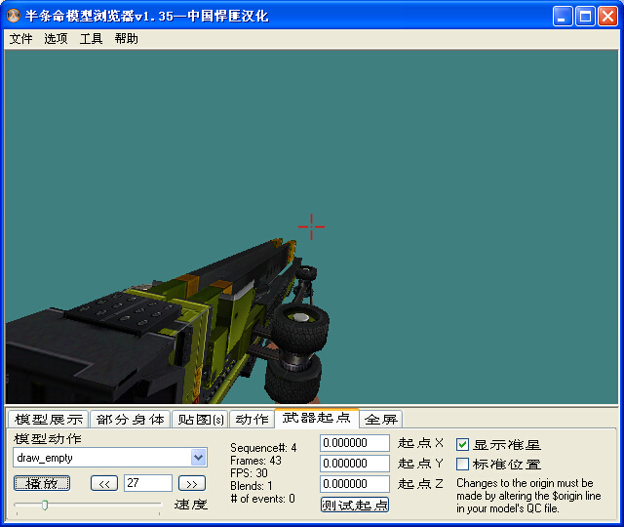Click the red crosshair in the viewport
The width and height of the screenshot is (624, 527).
pyautogui.click(x=311, y=226)
